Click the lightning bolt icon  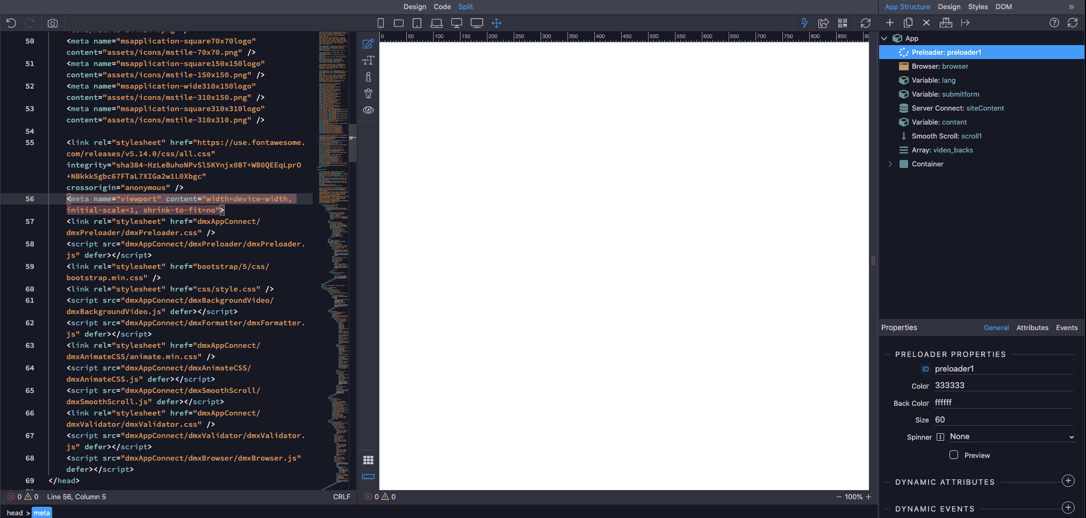click(x=804, y=23)
